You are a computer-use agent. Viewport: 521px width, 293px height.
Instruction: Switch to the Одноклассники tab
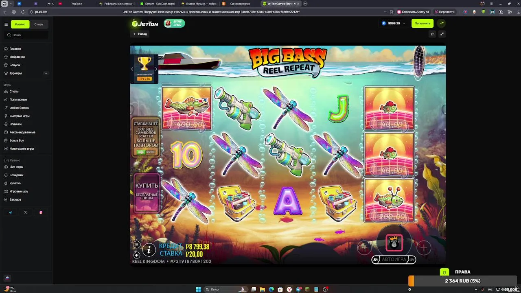click(x=240, y=4)
